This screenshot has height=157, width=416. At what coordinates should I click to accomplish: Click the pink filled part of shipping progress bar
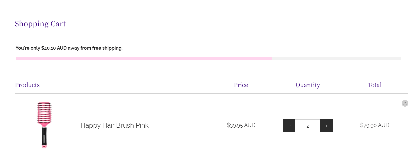click(143, 58)
